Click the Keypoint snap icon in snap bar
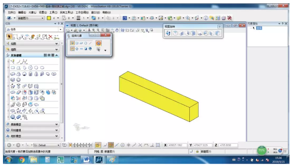The width and height of the screenshot is (296, 167). click(111, 145)
